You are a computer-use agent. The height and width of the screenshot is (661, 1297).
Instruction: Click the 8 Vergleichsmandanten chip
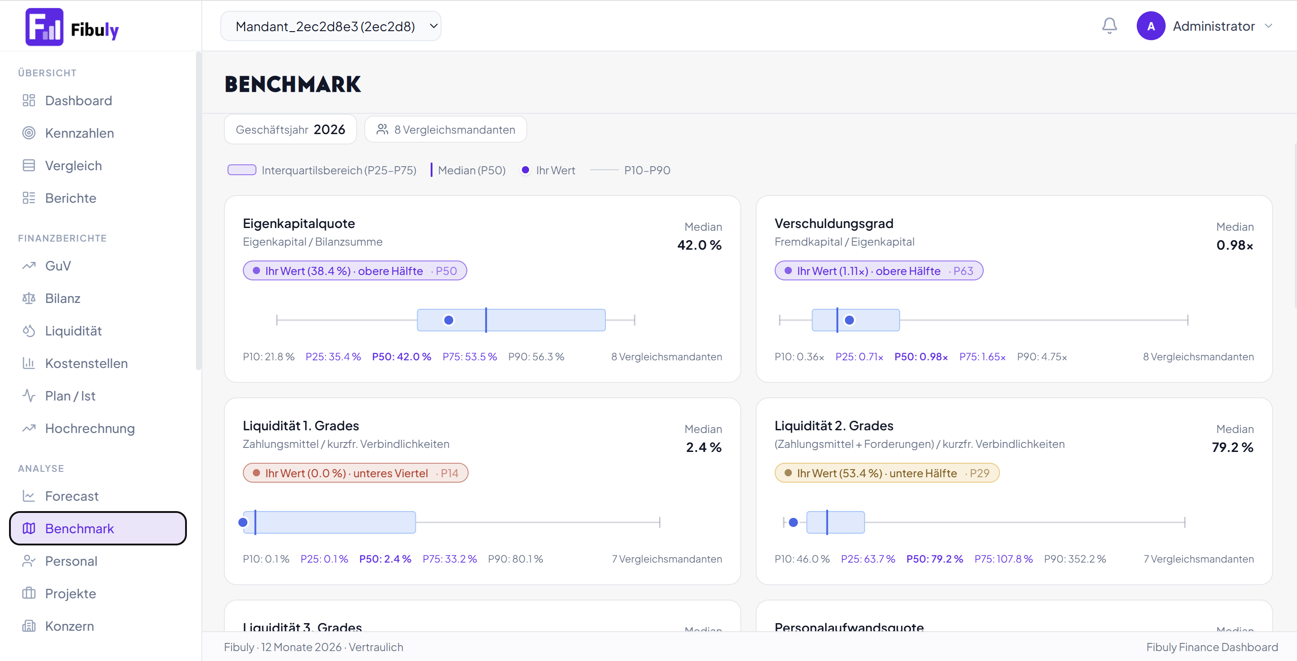[446, 130]
